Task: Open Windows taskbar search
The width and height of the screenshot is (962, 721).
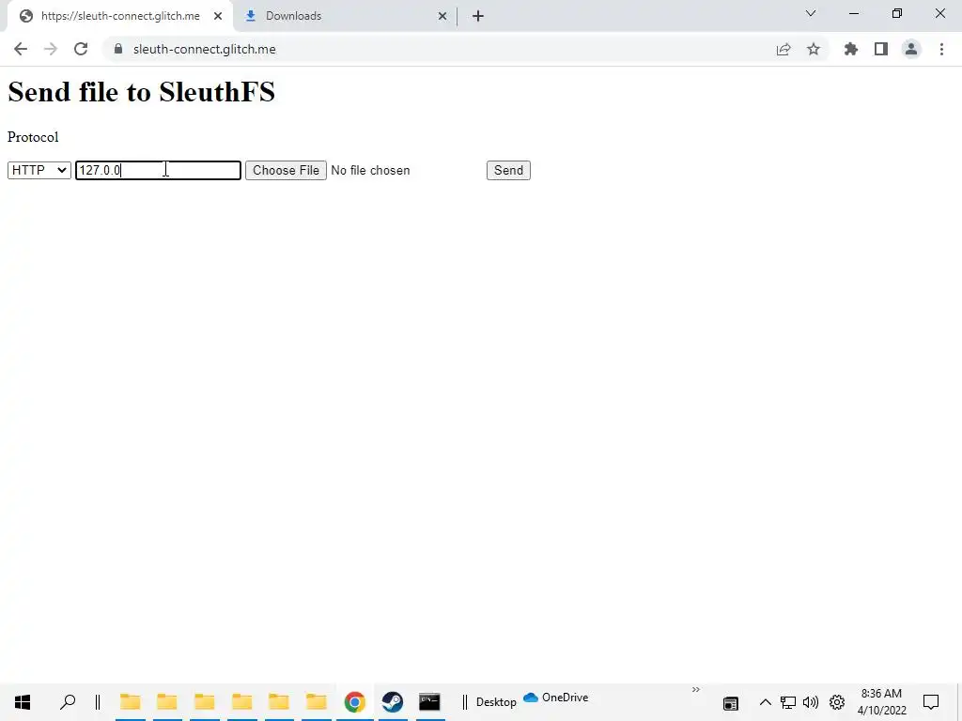Action: 68,701
